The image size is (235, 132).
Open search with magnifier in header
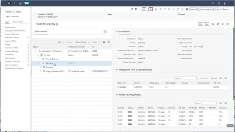(x=213, y=3)
